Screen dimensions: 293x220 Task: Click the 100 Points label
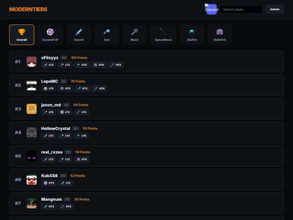(x=79, y=58)
